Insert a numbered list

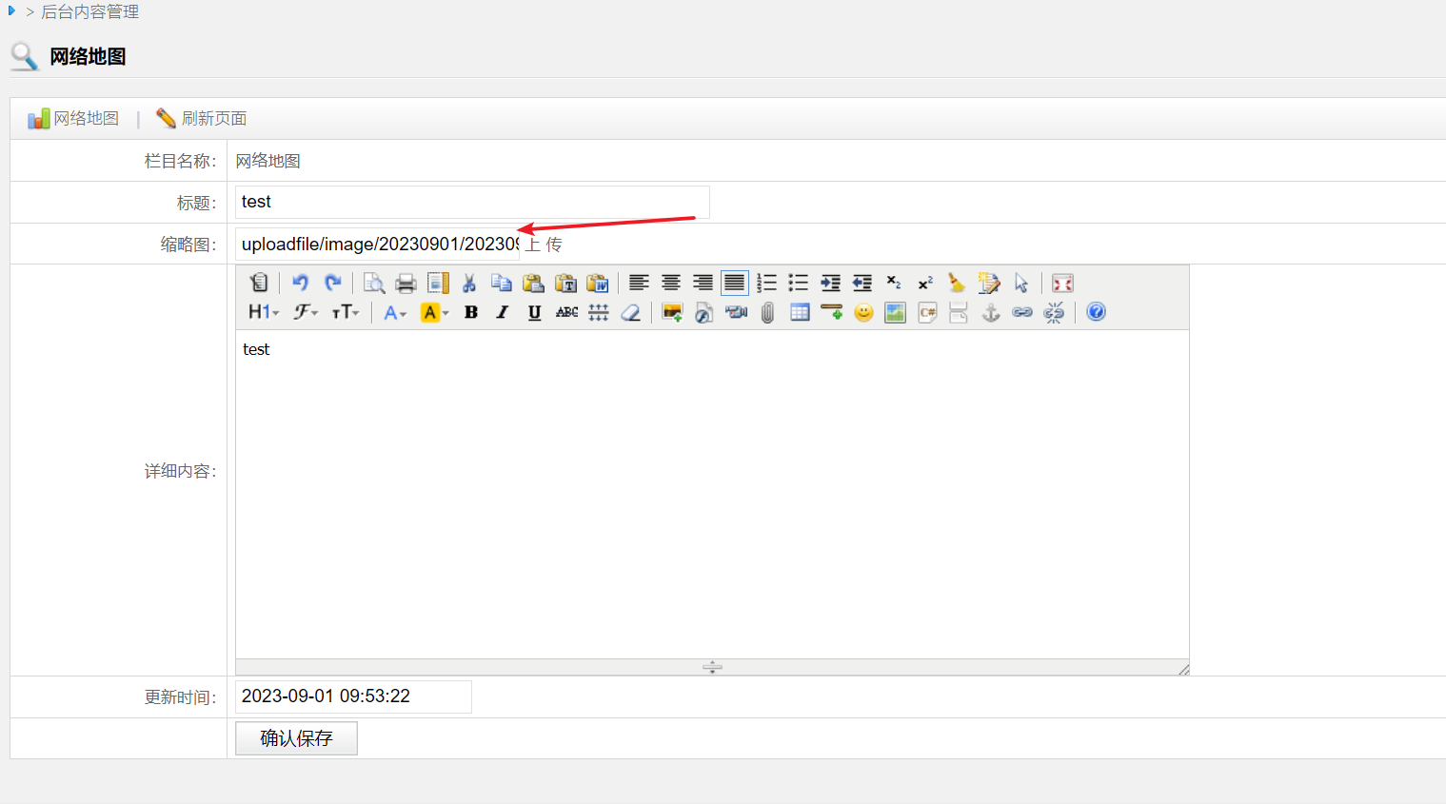(x=766, y=283)
